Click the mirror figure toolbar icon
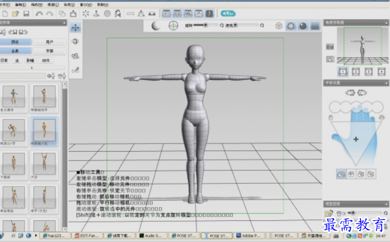Viewport: 390px width, 242px height. (118, 14)
